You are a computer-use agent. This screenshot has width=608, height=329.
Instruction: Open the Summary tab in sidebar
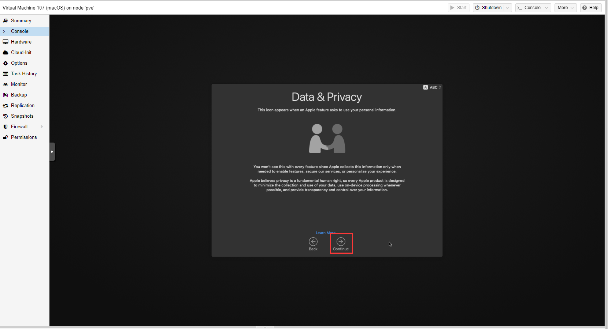click(21, 21)
